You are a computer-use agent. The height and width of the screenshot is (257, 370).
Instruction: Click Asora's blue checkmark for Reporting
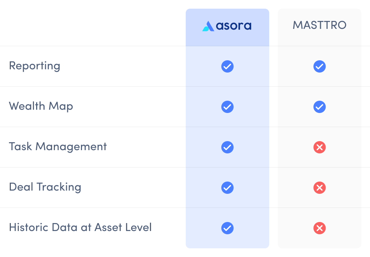click(228, 66)
